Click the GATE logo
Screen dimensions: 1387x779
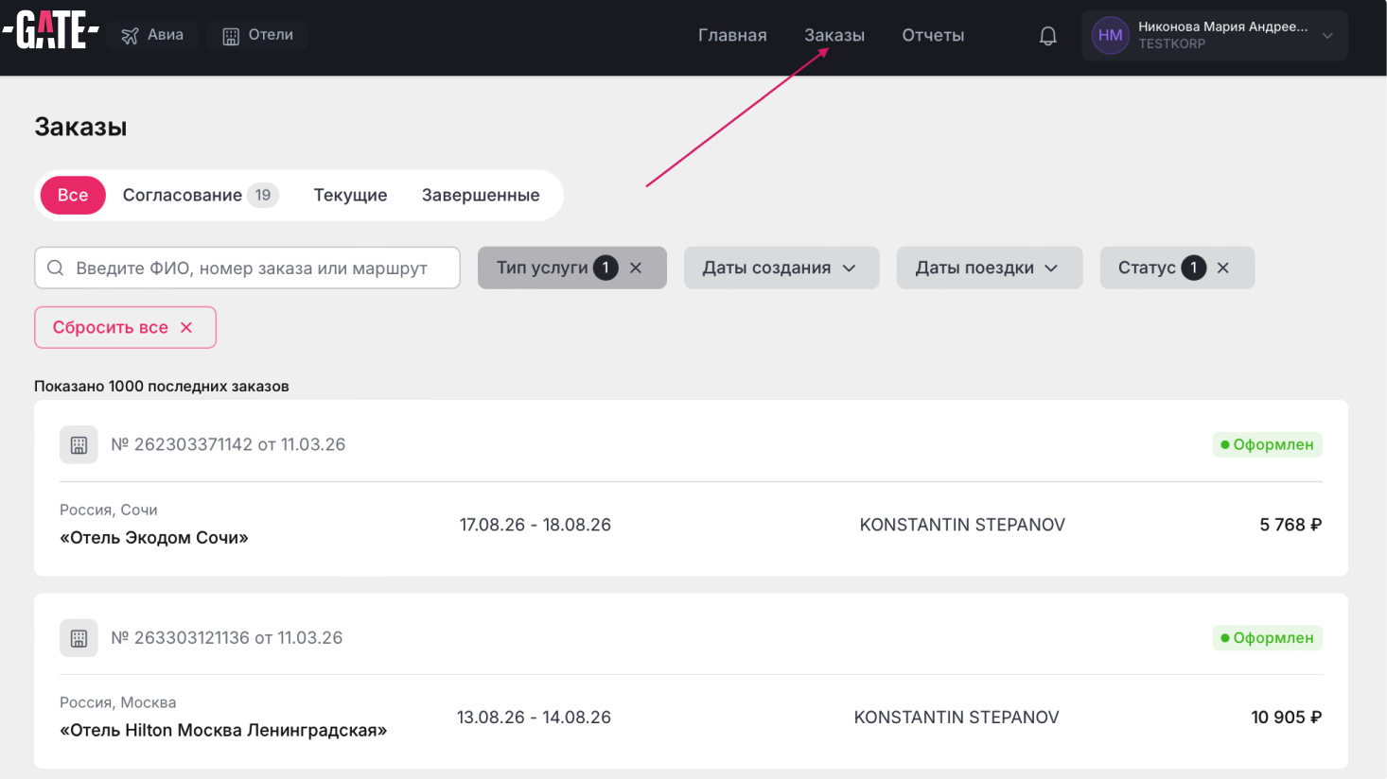pyautogui.click(x=51, y=31)
